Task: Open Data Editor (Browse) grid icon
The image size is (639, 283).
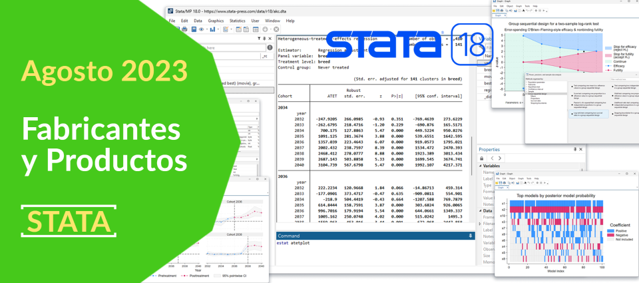Action: (x=246, y=29)
